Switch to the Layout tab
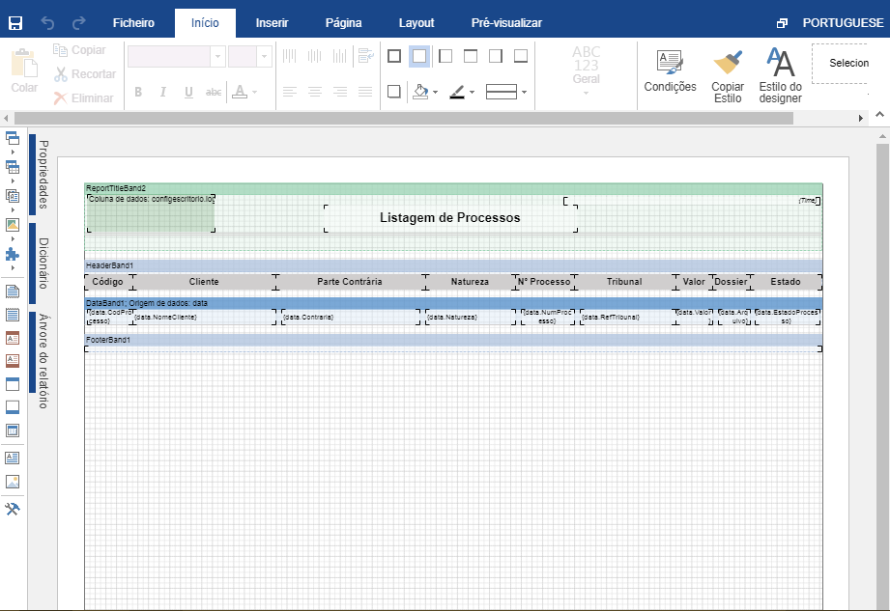The height and width of the screenshot is (611, 890). tap(416, 23)
